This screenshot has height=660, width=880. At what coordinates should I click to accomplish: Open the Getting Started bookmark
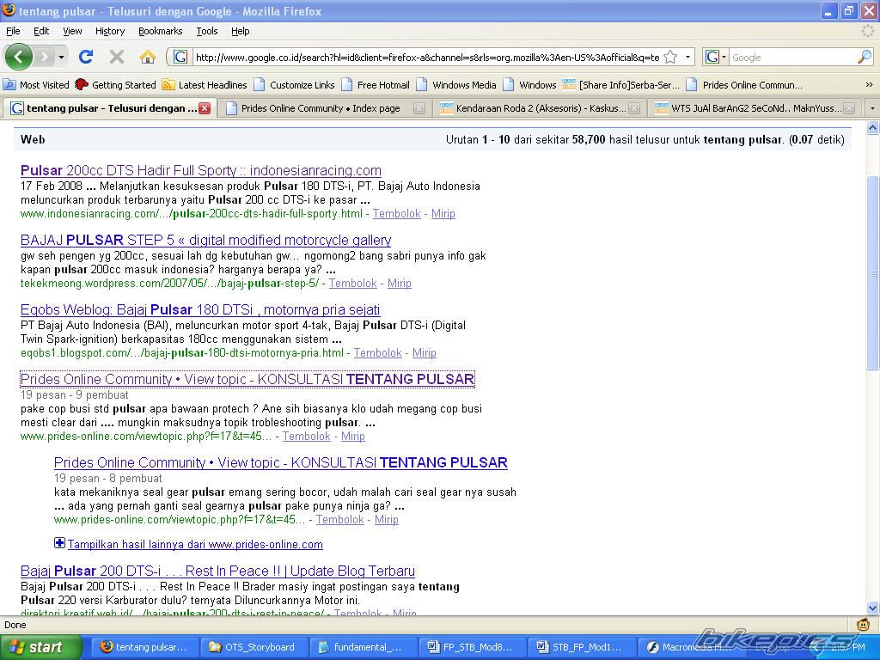[x=116, y=85]
